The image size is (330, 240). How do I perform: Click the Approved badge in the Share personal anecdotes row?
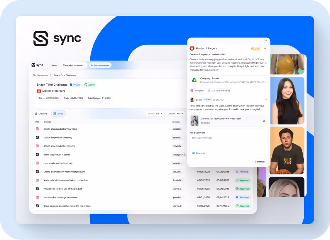click(242, 206)
